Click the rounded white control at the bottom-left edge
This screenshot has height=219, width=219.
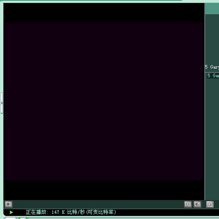click(11, 218)
